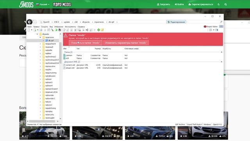Click the green plus toolbar icon
250x141 pixels.
(x=99, y=30)
